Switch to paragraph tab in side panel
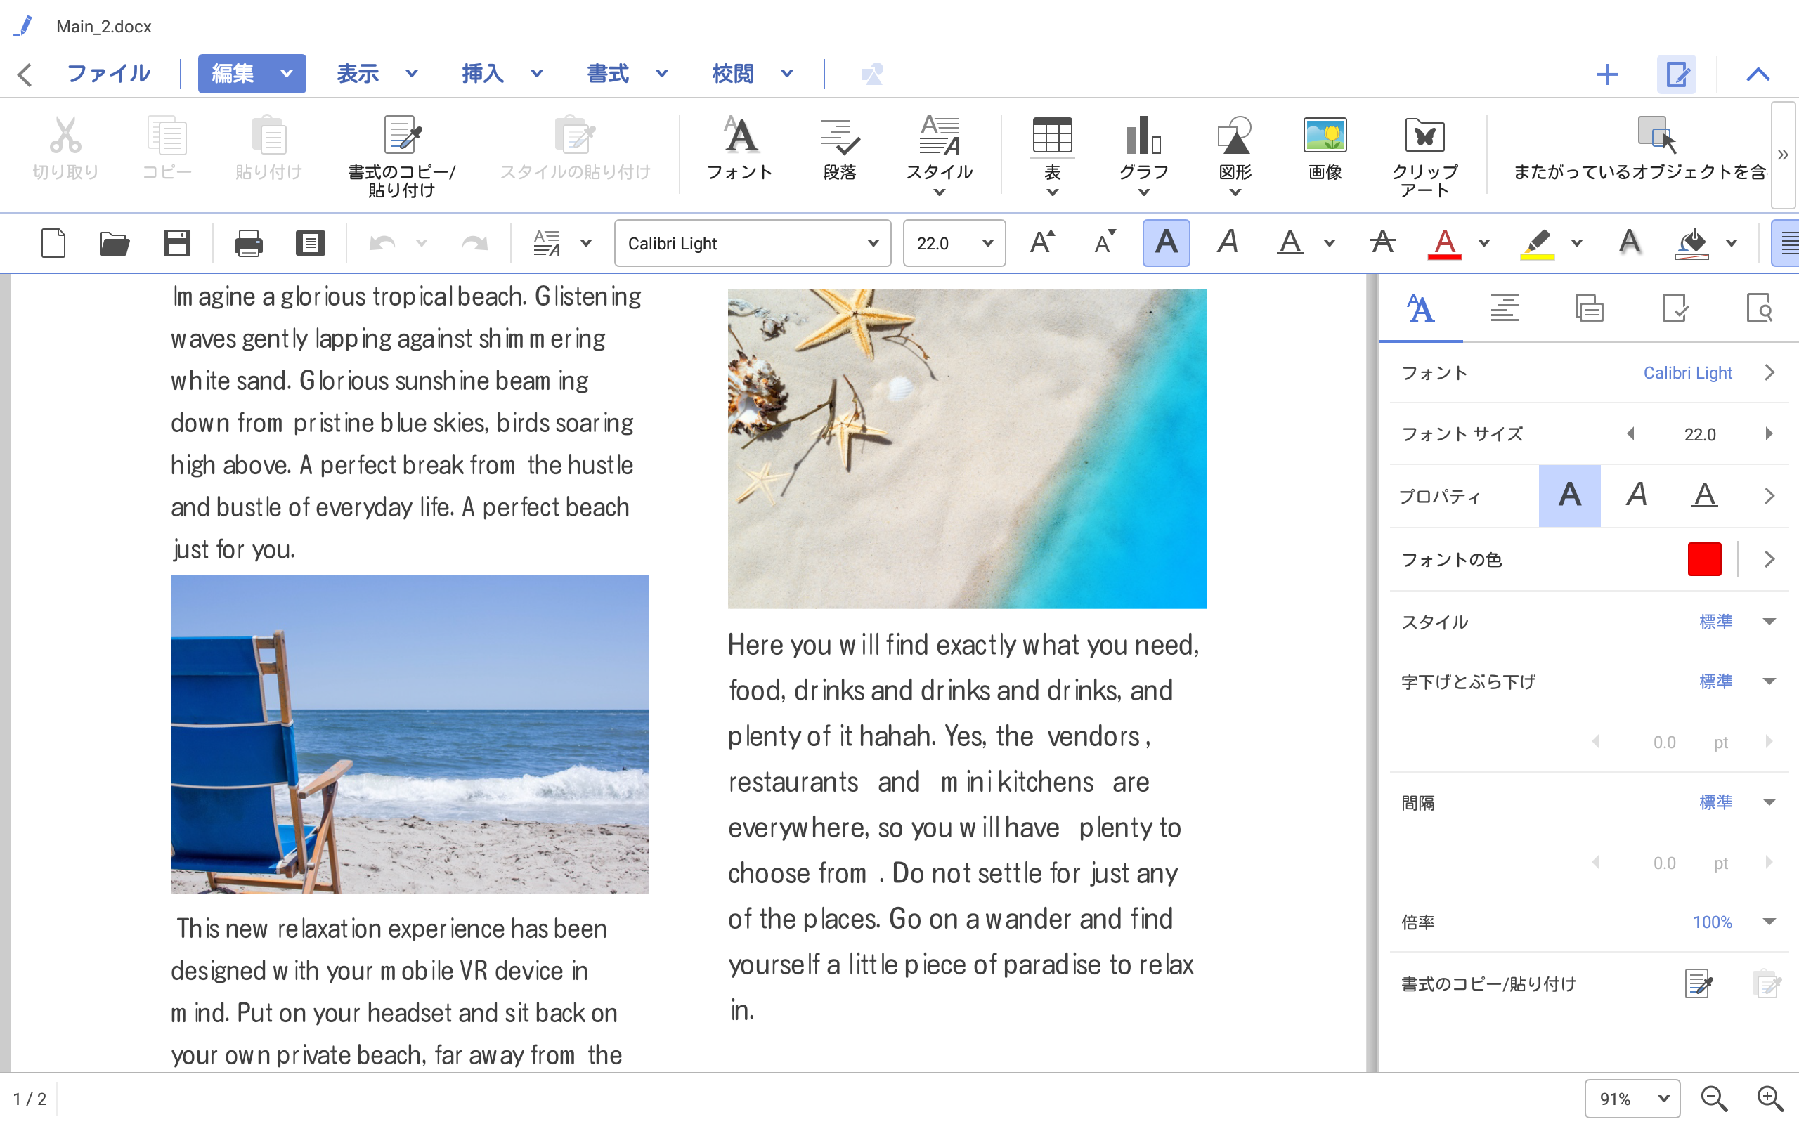1799x1124 pixels. (x=1505, y=308)
